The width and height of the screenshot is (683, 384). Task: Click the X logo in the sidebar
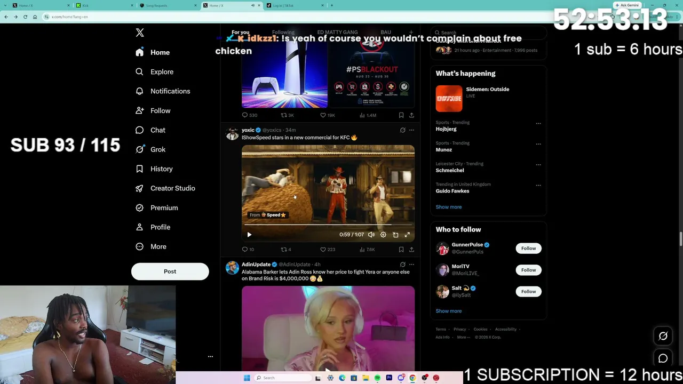(x=140, y=33)
